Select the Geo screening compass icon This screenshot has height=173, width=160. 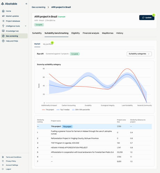(x=3, y=36)
